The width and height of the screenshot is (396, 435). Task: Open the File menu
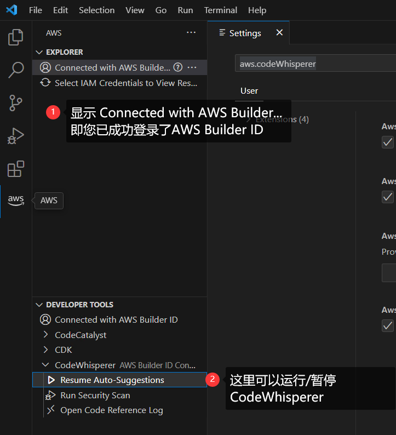tap(36, 10)
